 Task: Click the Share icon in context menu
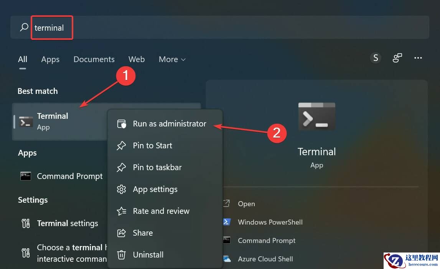tap(121, 233)
